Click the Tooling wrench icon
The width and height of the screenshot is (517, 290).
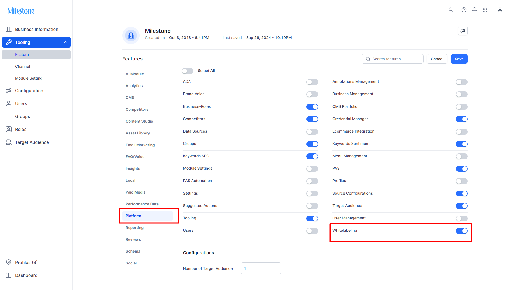click(x=9, y=42)
